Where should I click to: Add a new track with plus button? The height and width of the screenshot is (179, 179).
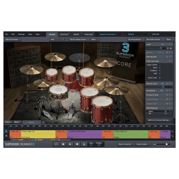pyautogui.click(x=43, y=122)
